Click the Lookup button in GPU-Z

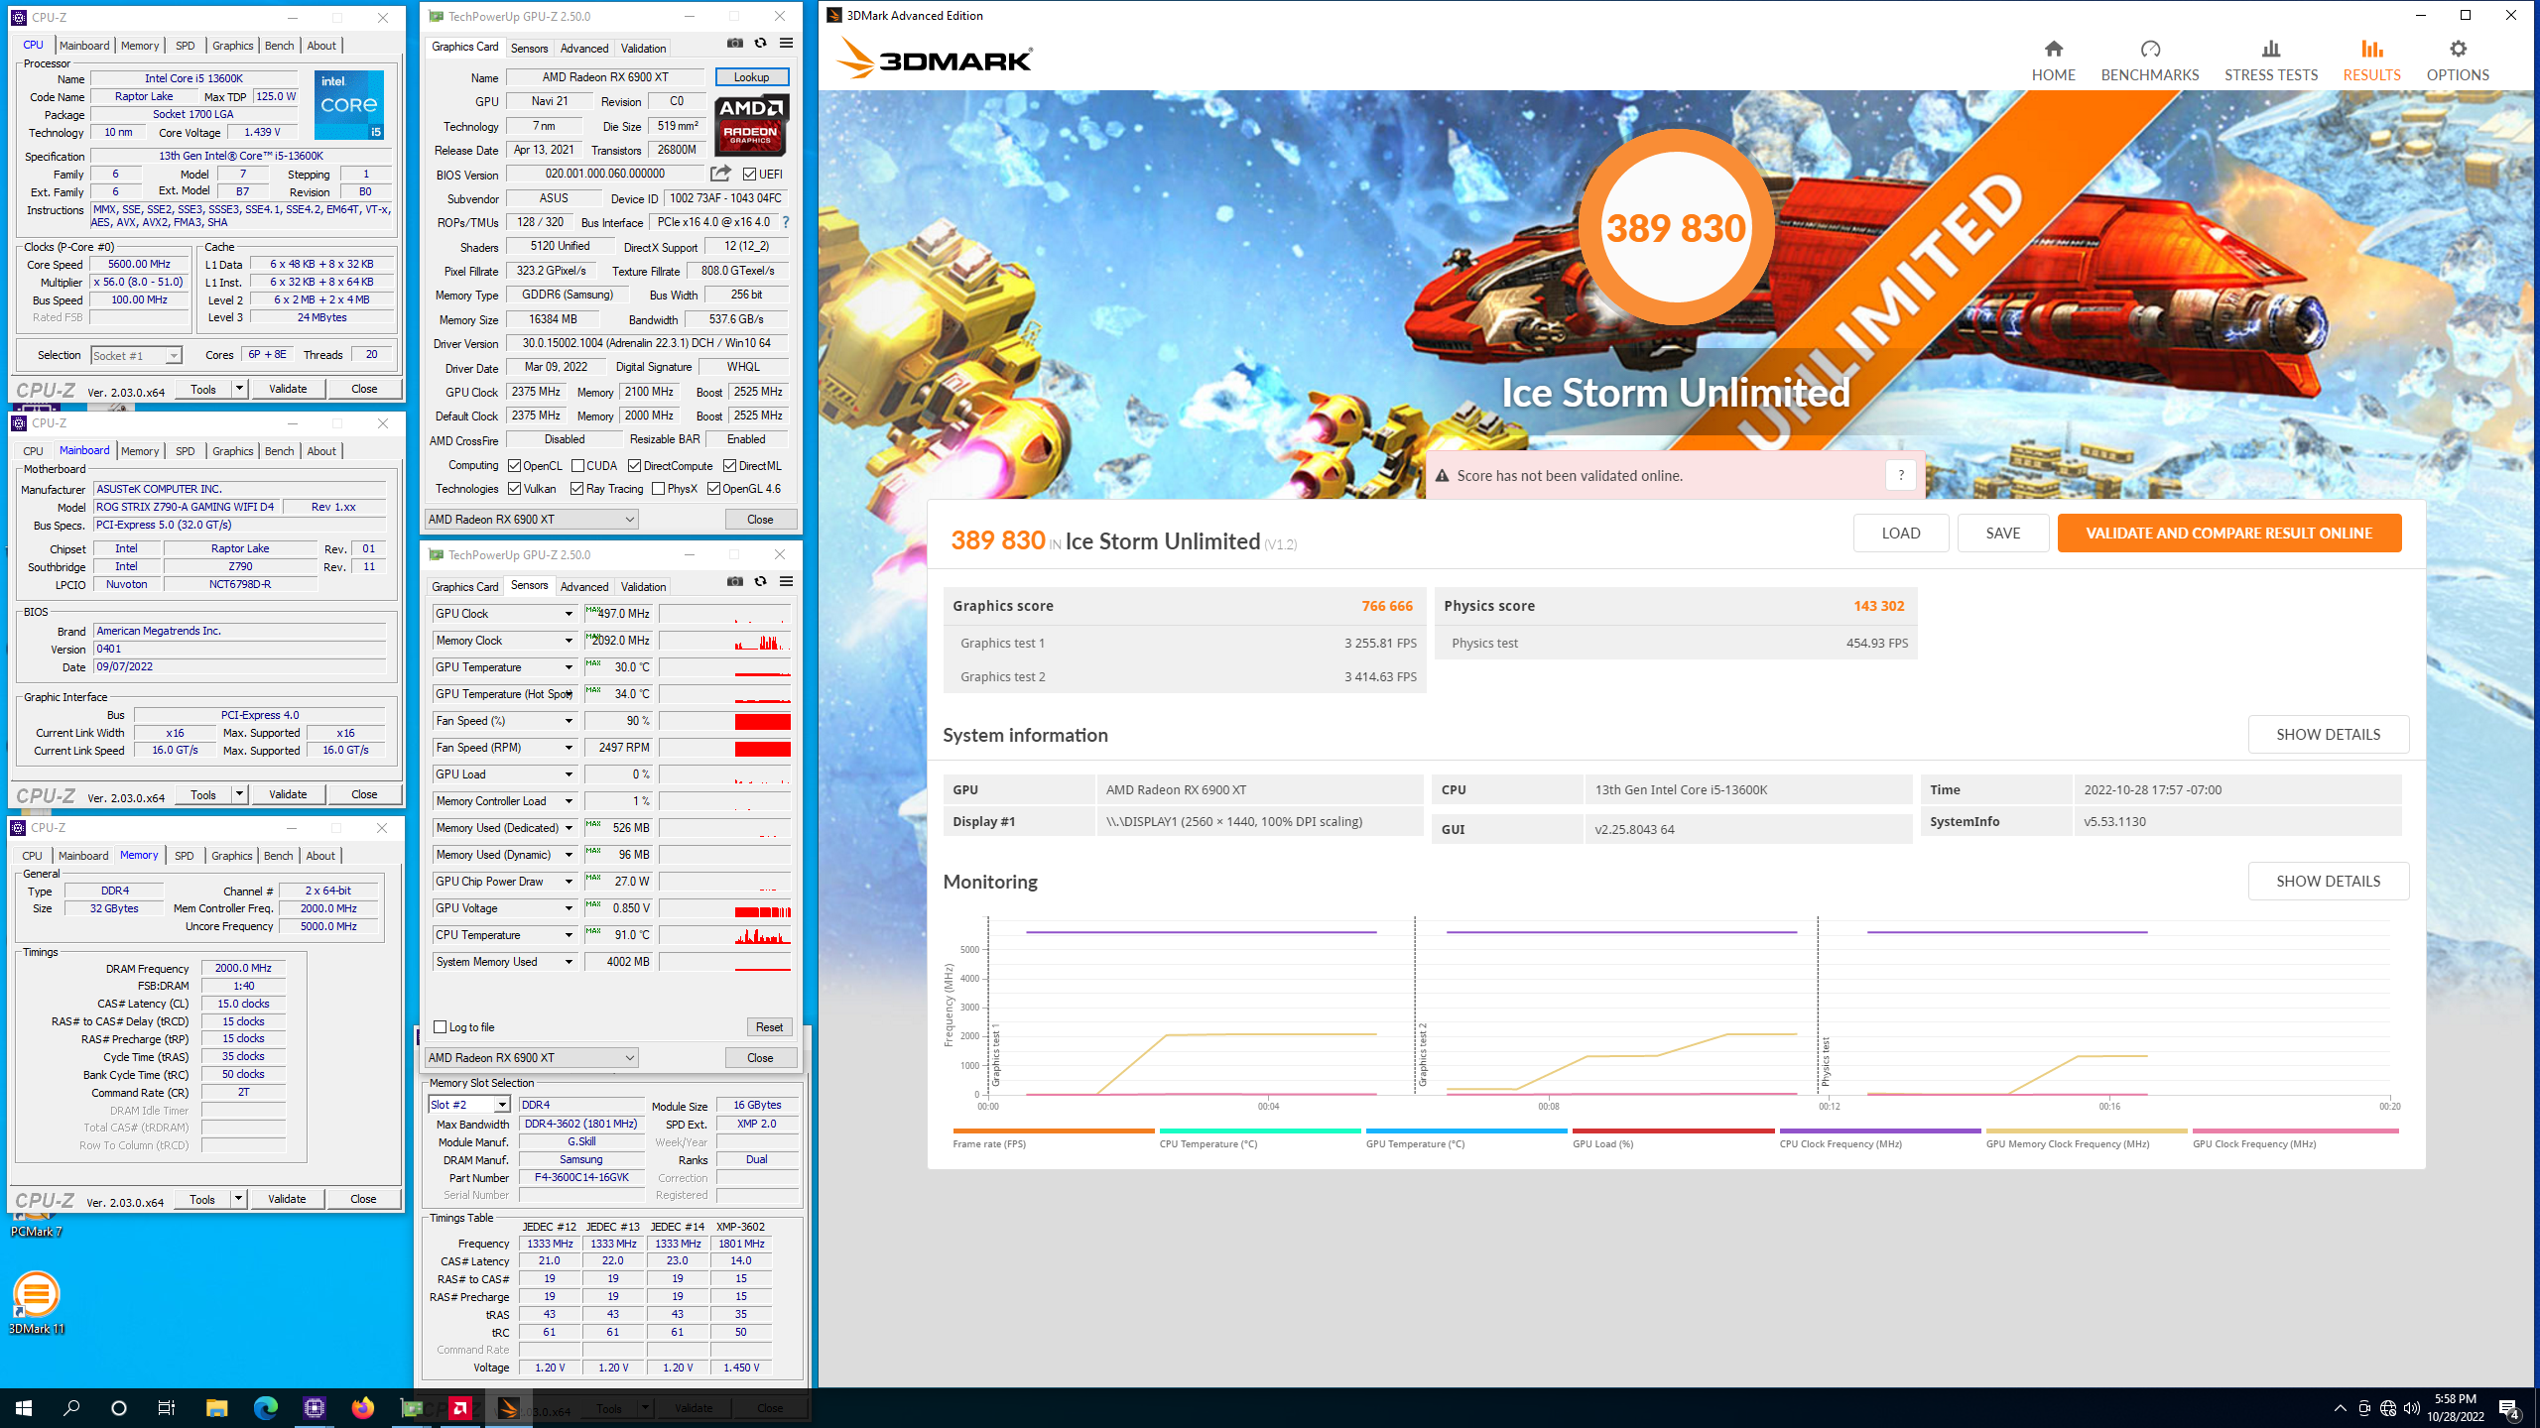pos(751,77)
